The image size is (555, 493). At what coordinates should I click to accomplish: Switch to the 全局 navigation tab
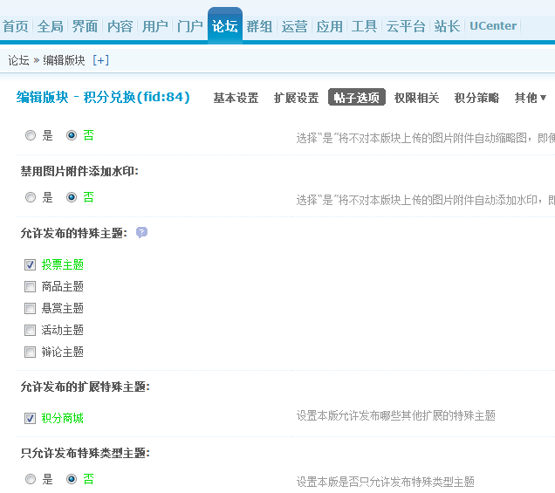coord(51,26)
